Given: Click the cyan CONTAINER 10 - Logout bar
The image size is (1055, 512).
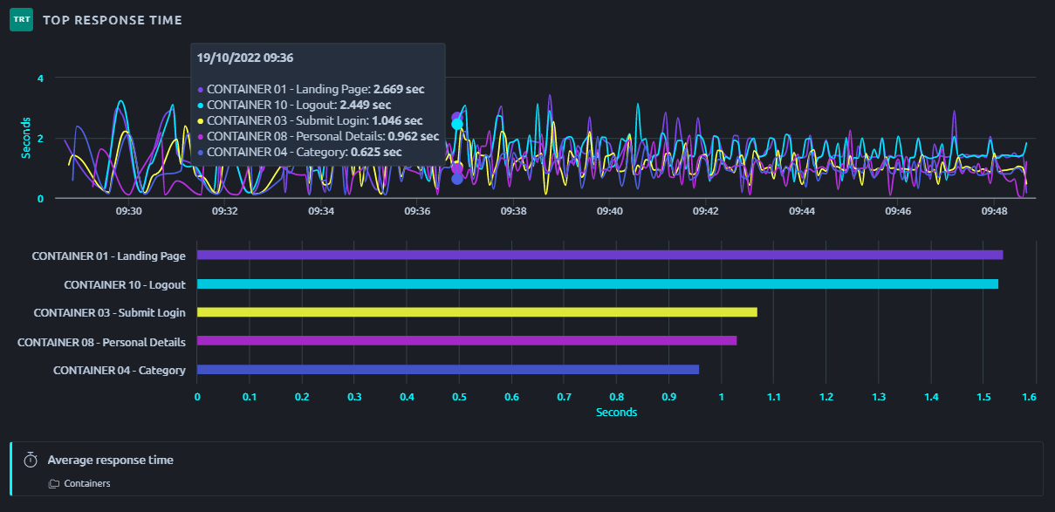Looking at the screenshot, I should [x=598, y=283].
